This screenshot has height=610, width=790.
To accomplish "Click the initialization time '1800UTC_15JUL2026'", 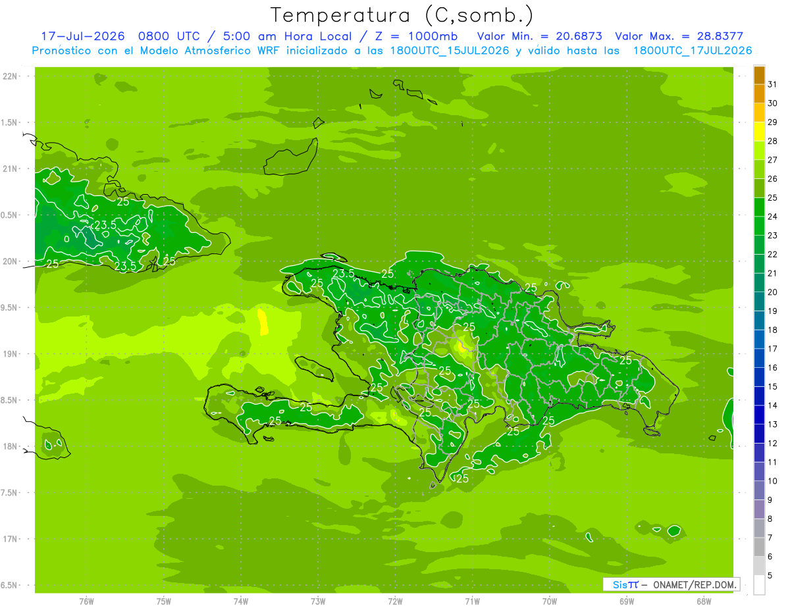I will (x=449, y=51).
